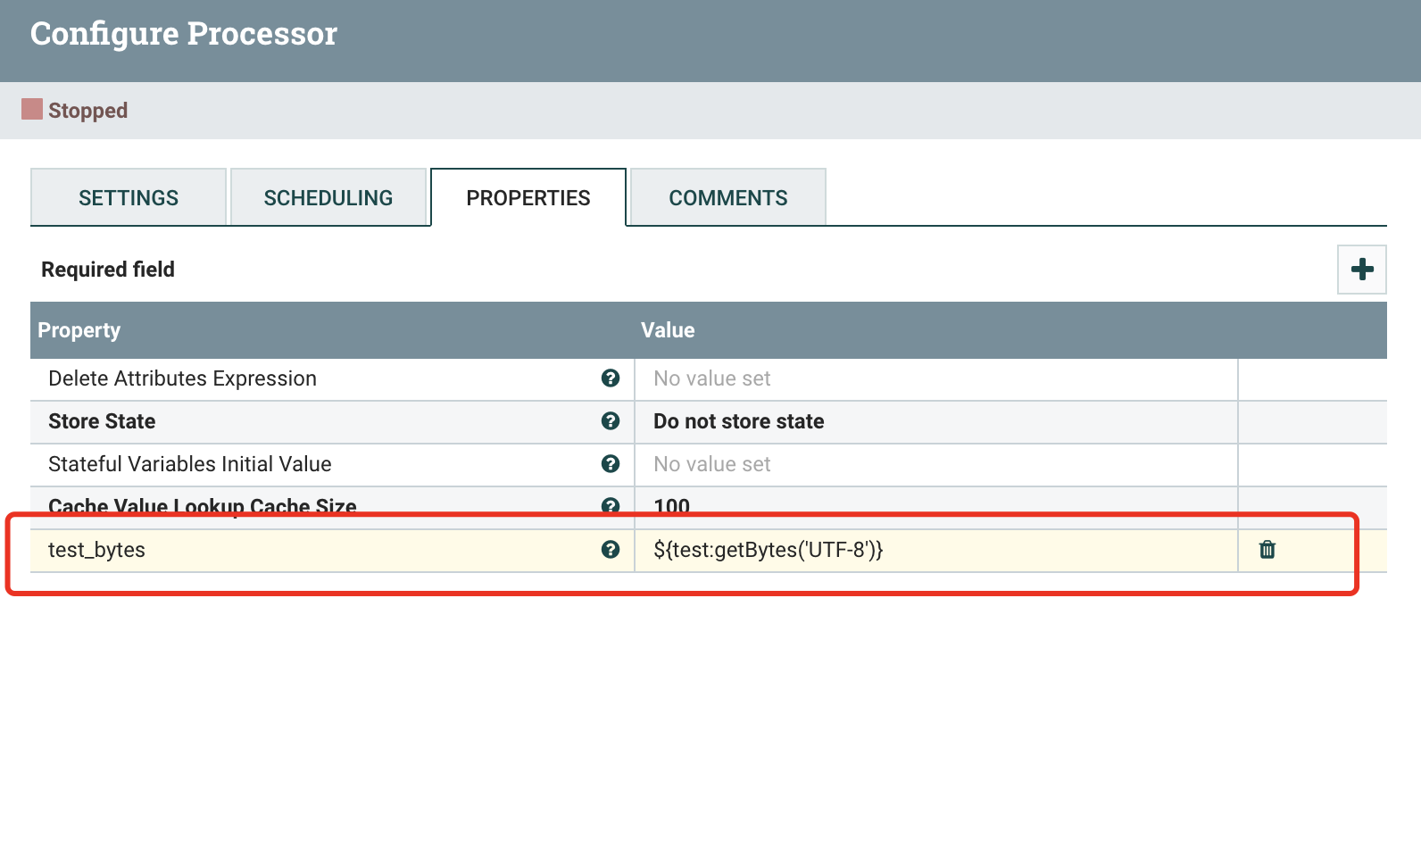Open the SCHEDULING tab
The height and width of the screenshot is (864, 1421).
[x=328, y=197]
